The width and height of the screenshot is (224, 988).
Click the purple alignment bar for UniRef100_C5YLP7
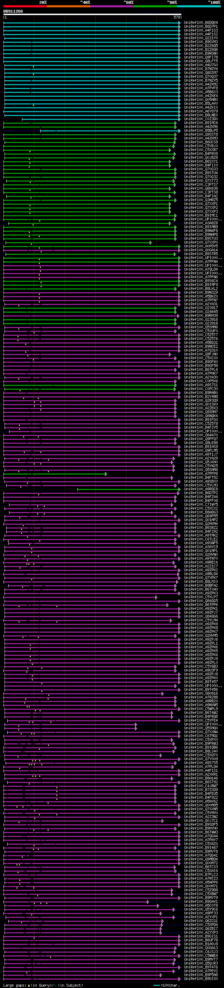(80, 597)
